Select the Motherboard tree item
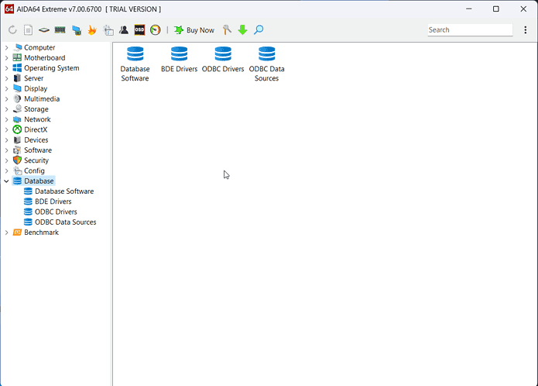 [44, 58]
